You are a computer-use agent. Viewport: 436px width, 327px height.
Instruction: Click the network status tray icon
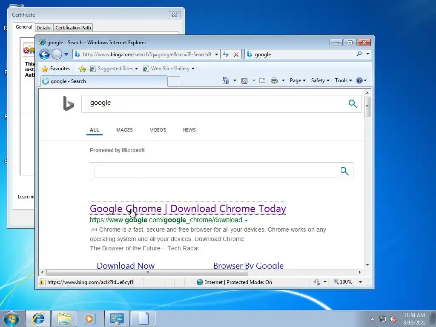(383, 319)
